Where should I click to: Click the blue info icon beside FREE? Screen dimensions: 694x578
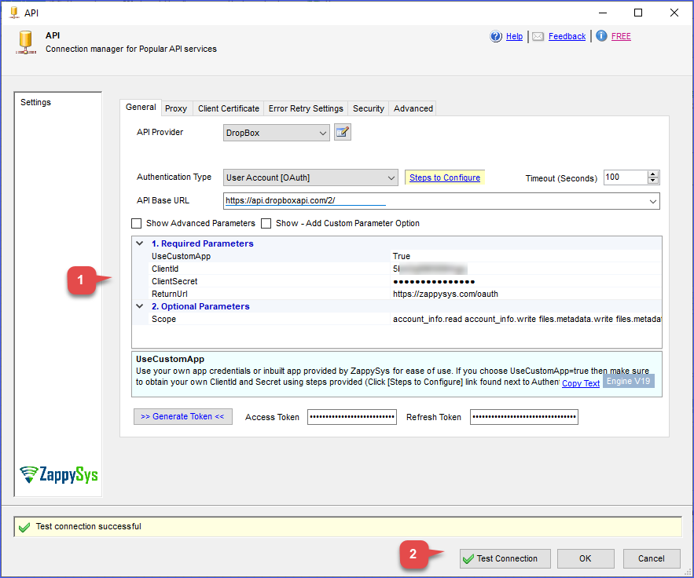(601, 36)
